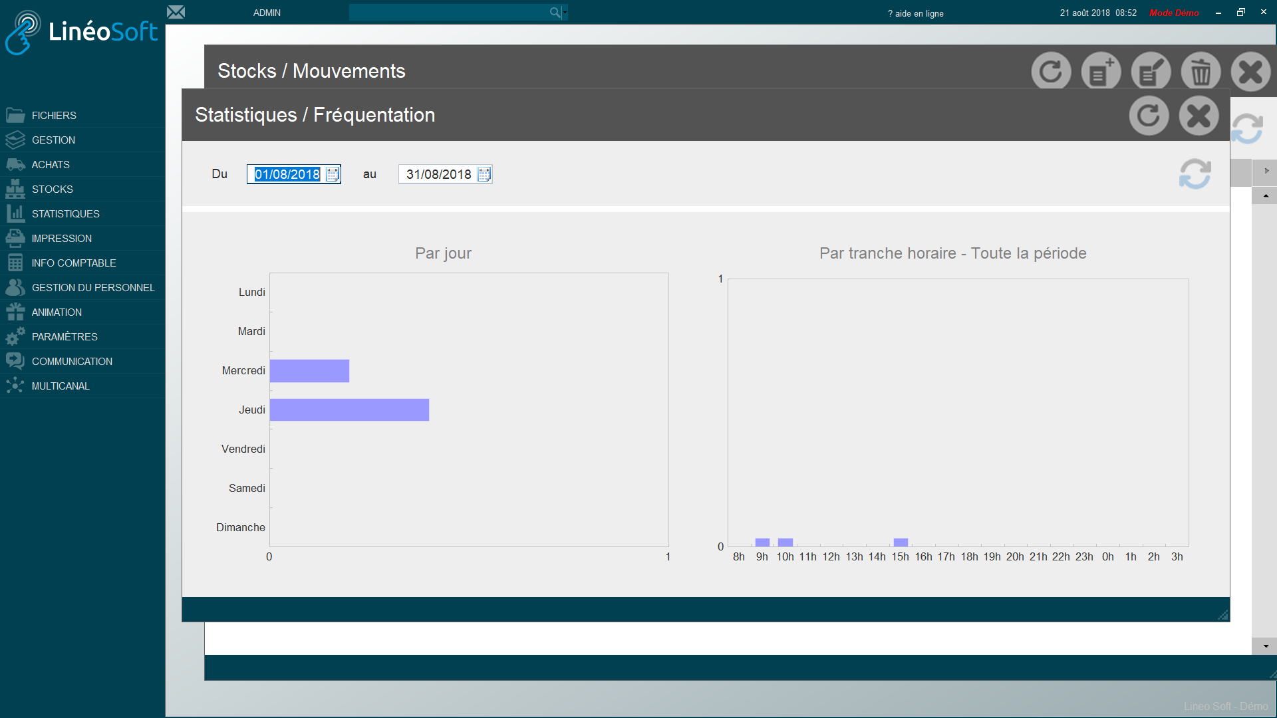
Task: Click the 15h bar in hourly chart
Action: point(901,542)
